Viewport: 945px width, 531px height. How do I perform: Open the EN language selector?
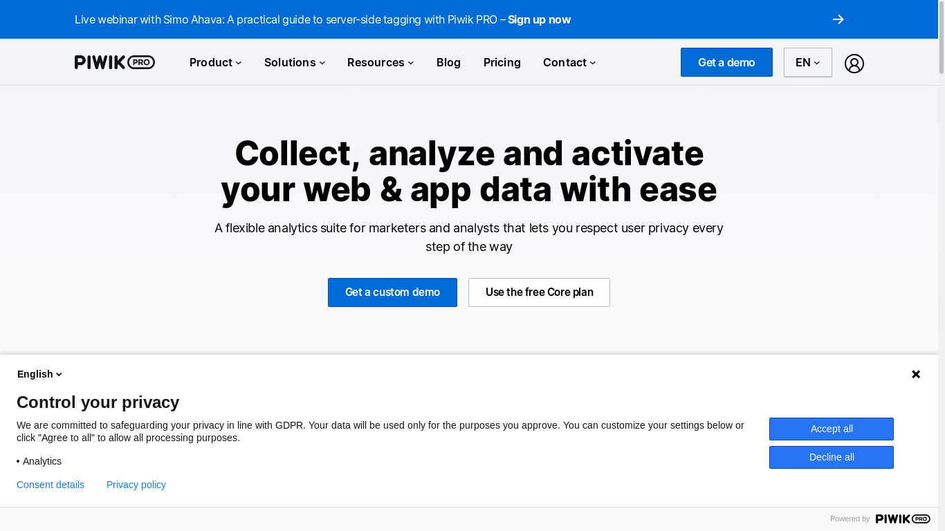point(808,62)
